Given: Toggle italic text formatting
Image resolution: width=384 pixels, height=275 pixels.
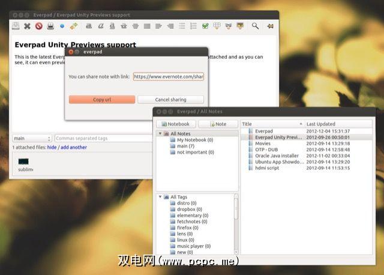Looking at the screenshot, I should pos(101,26).
